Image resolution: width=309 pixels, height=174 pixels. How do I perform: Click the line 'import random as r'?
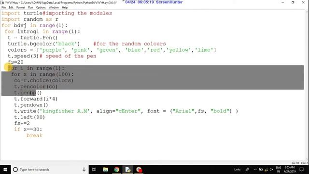pyautogui.click(x=30, y=19)
